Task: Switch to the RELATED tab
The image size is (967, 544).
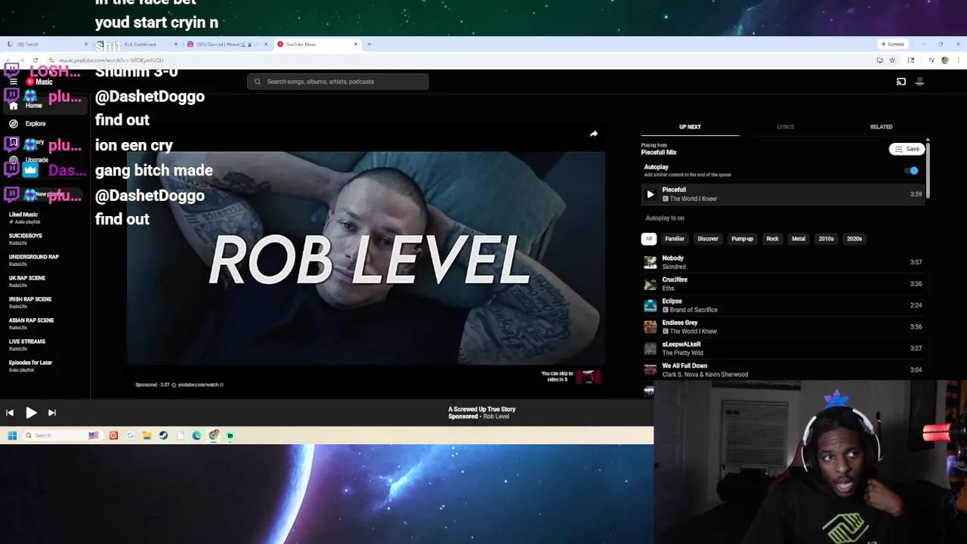Action: 881,127
